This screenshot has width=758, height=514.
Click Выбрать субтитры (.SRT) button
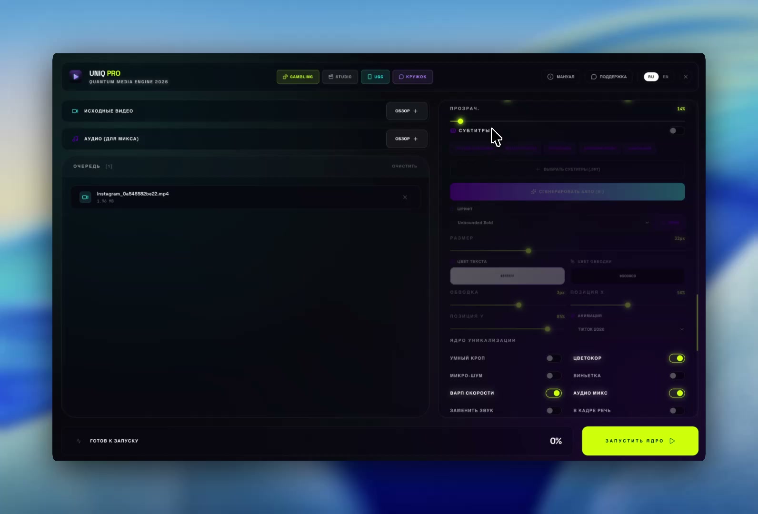click(568, 169)
